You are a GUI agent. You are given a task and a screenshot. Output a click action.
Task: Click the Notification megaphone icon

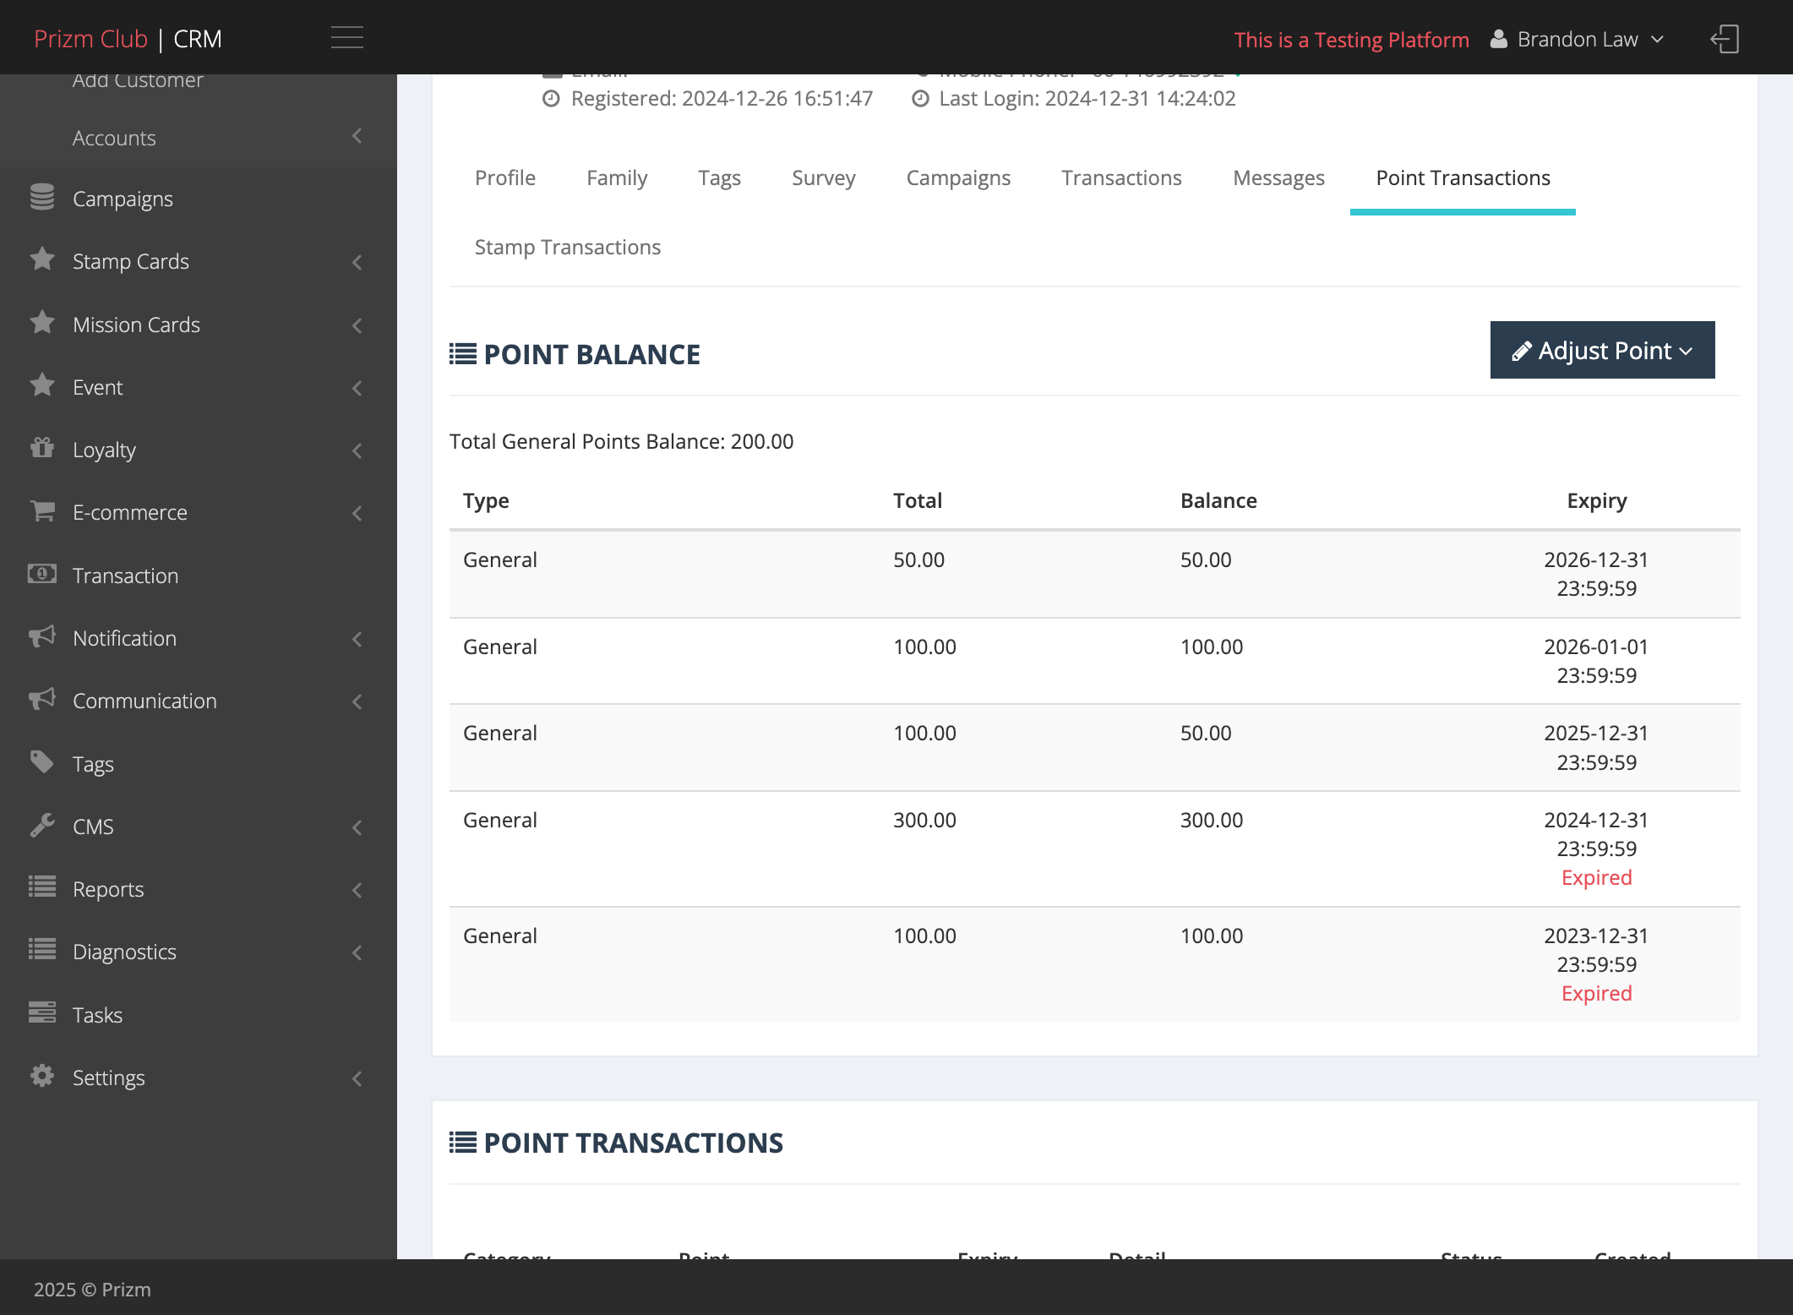[42, 636]
